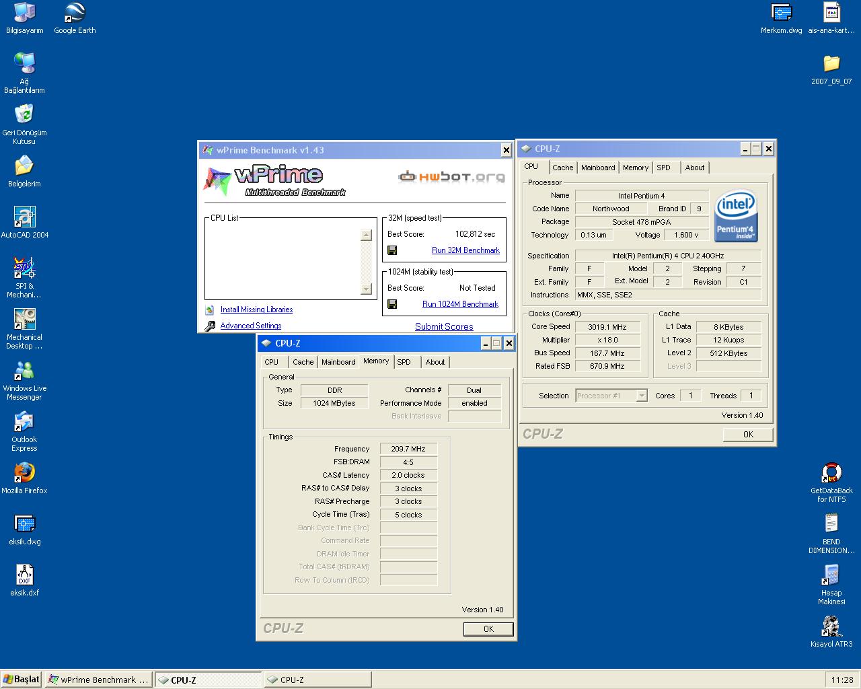Open Belgelerim folder icon
The image size is (861, 689).
[24, 171]
